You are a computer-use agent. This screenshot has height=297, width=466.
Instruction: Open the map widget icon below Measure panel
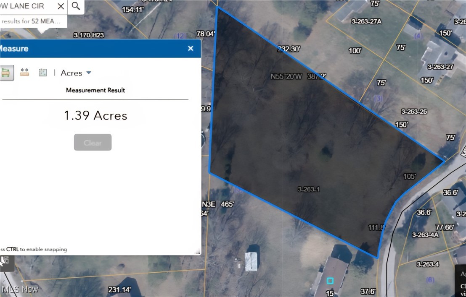[x=6, y=263]
